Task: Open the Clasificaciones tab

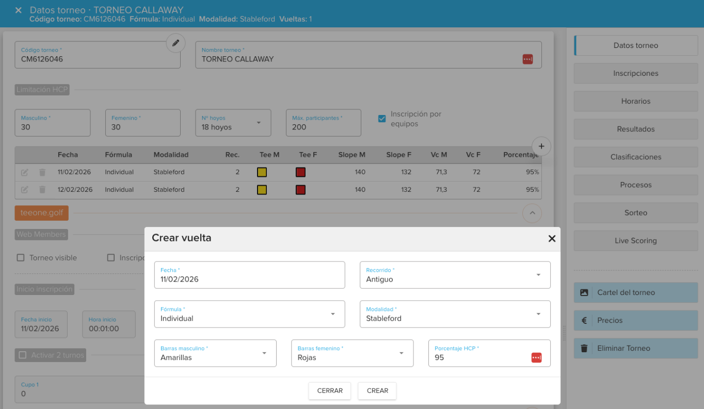Action: (635, 157)
